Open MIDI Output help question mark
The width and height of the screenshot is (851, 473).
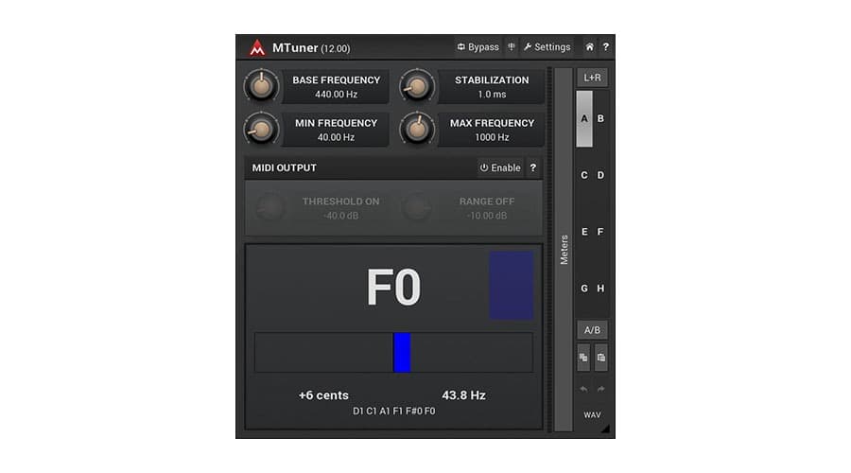point(533,167)
